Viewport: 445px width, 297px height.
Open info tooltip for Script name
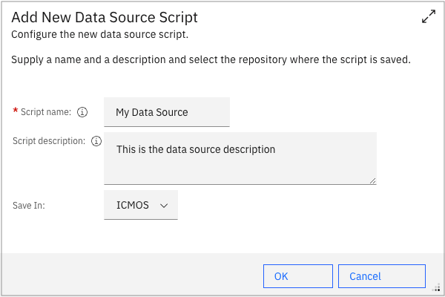(x=82, y=112)
